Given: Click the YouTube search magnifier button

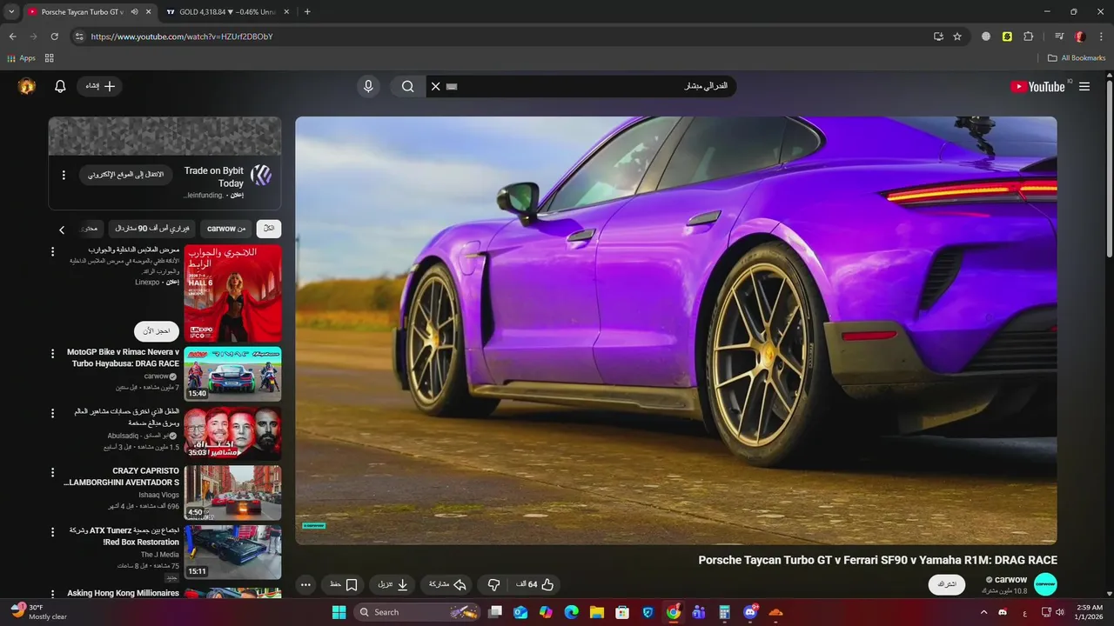Looking at the screenshot, I should 407,86.
